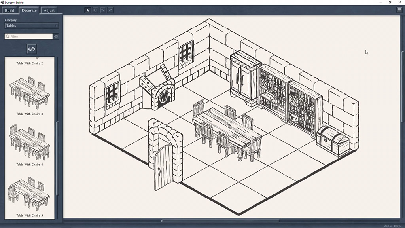Select the diamond floor tile tool

tap(95, 10)
